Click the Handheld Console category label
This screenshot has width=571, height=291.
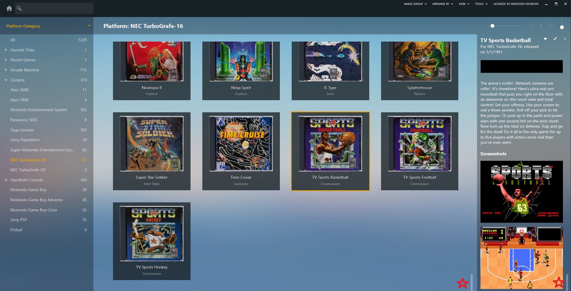click(27, 180)
